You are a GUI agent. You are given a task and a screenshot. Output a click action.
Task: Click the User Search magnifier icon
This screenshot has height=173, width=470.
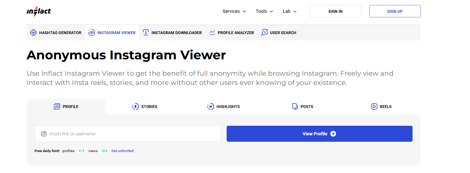tap(264, 33)
